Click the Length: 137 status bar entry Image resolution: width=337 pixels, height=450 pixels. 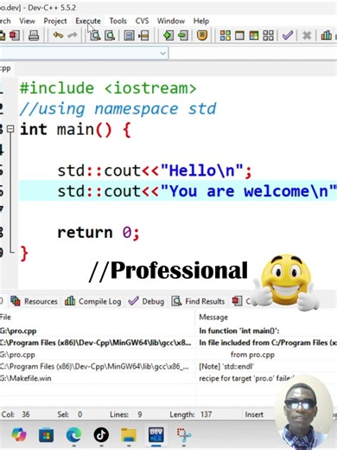(191, 415)
